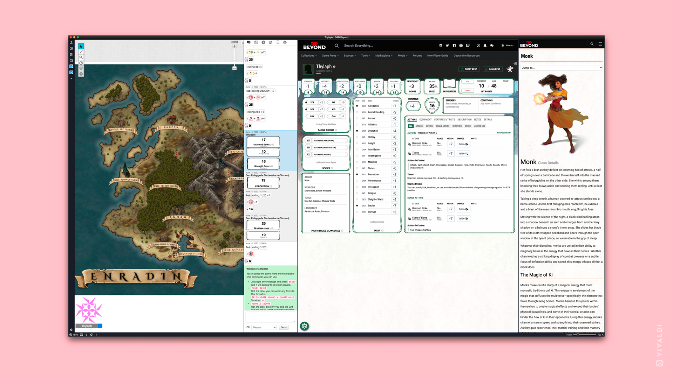
Task: Expand the Collections menu
Action: pos(308,56)
